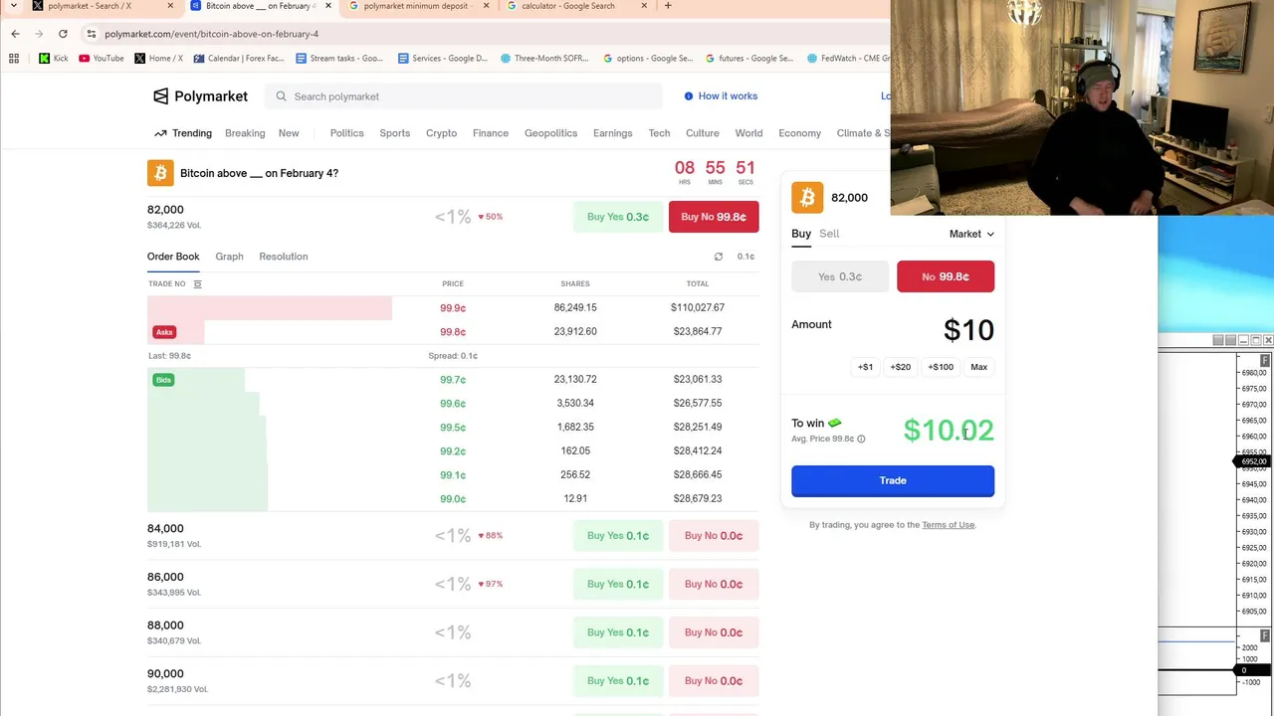Add $100 to amount
This screenshot has height=716, width=1274.
tap(941, 367)
